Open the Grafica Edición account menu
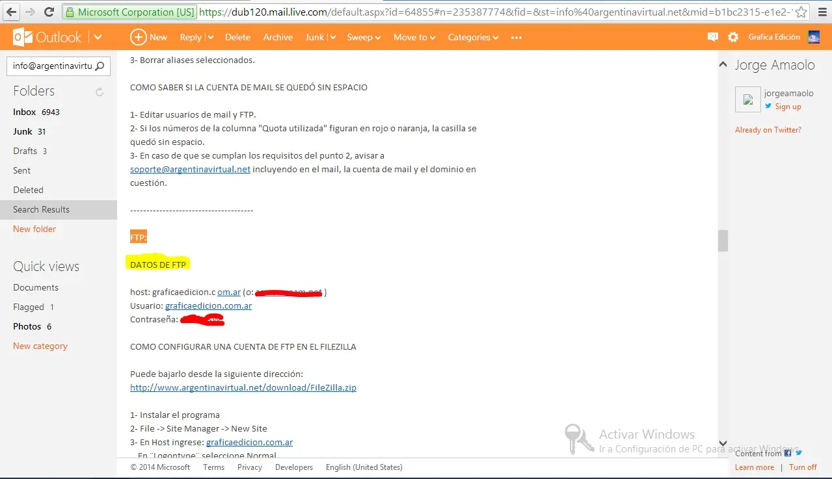This screenshot has height=479, width=832. click(774, 37)
